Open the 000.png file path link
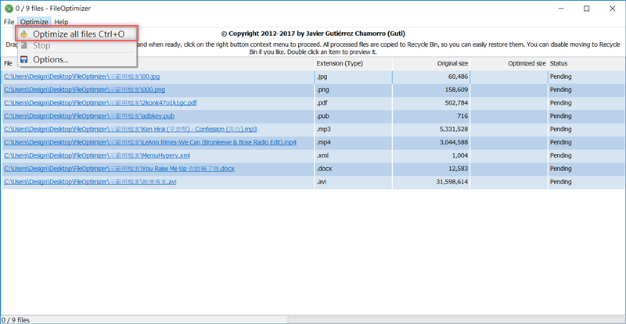Image resolution: width=626 pixels, height=324 pixels. pos(85,90)
